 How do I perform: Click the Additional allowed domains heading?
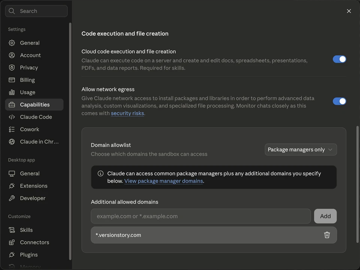[124, 202]
